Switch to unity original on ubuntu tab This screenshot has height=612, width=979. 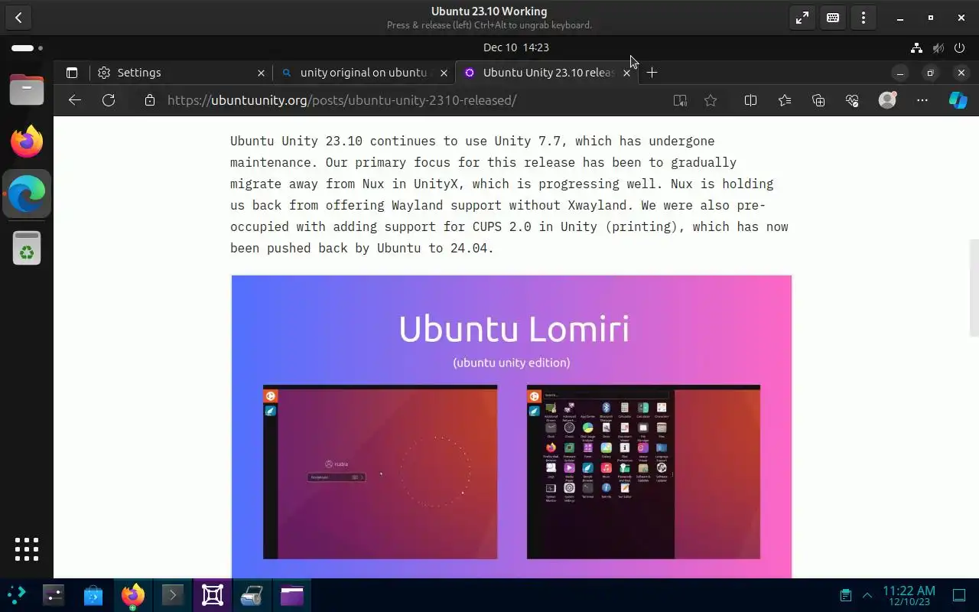pyautogui.click(x=363, y=73)
